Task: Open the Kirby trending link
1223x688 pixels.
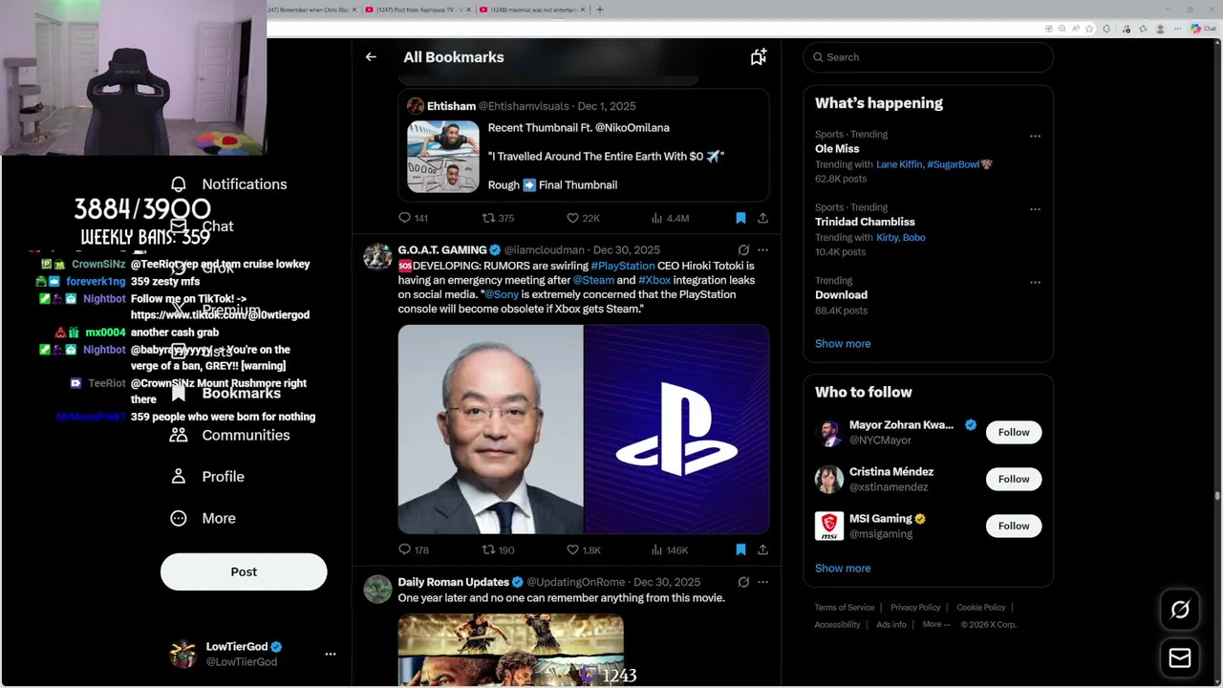Action: pos(888,237)
